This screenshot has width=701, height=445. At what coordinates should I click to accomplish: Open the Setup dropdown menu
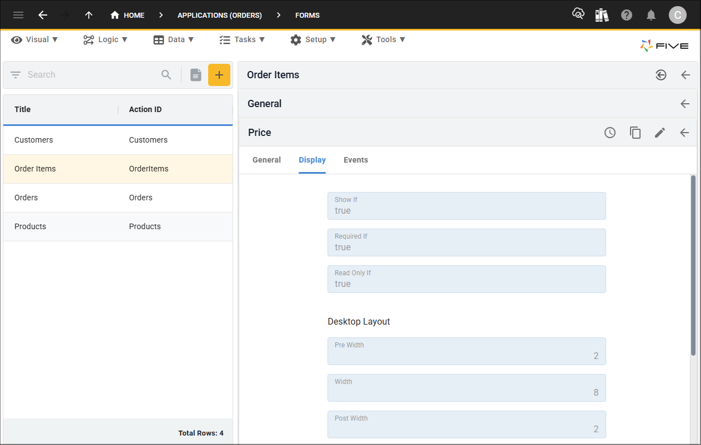point(313,39)
